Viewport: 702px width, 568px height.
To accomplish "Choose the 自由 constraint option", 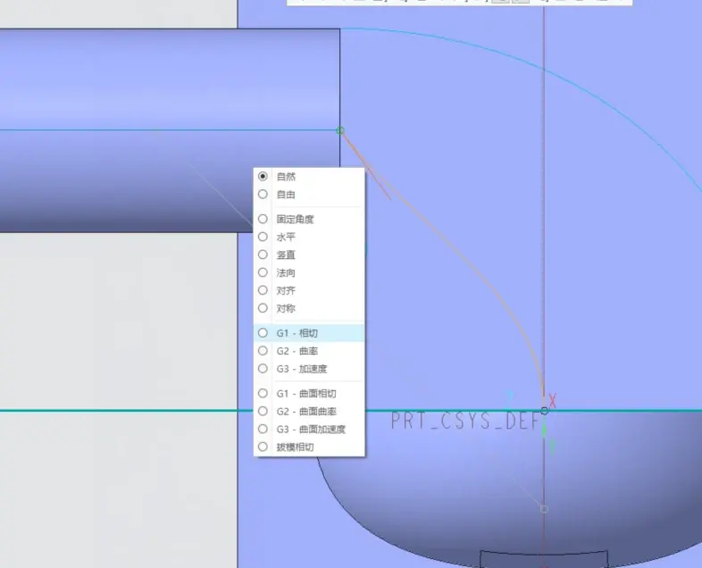I will (309, 195).
